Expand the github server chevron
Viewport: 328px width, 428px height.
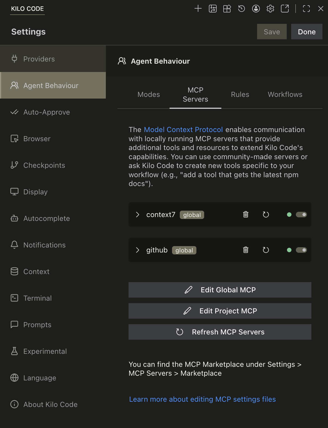point(137,250)
